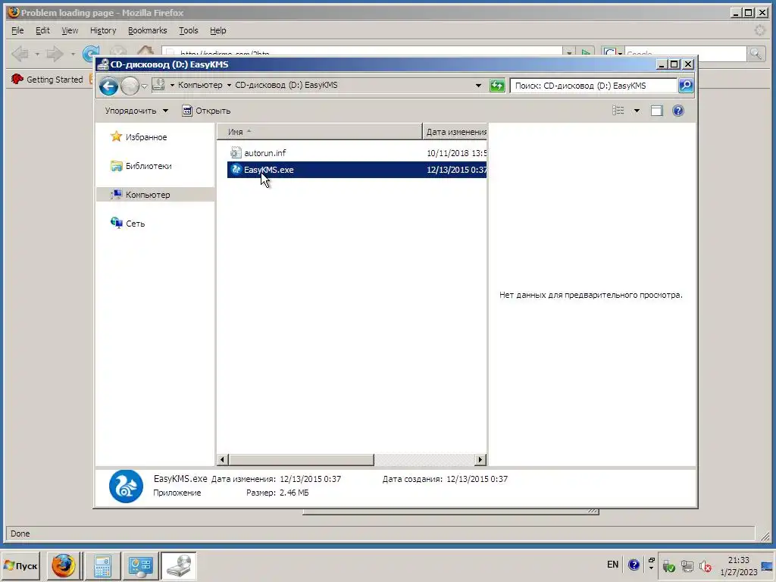Click the horizontal scrollbar thumb
The width and height of the screenshot is (776, 582).
[301, 460]
